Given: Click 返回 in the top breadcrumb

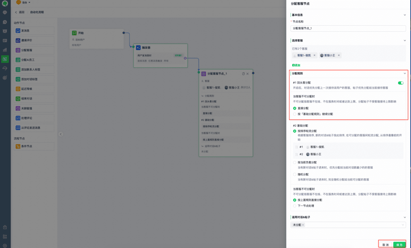Looking at the screenshot, I should coord(20,12).
